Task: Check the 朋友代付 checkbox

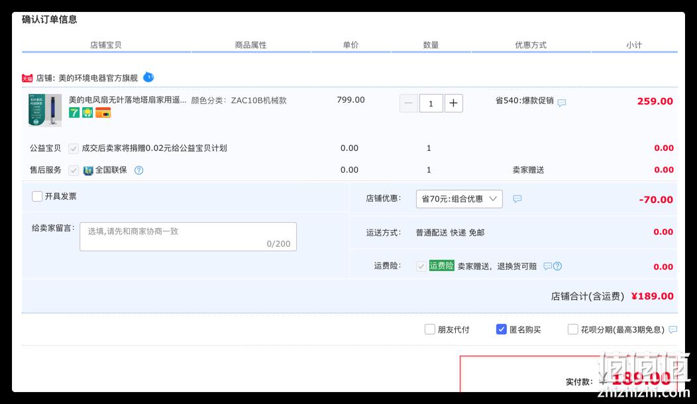Action: click(430, 329)
